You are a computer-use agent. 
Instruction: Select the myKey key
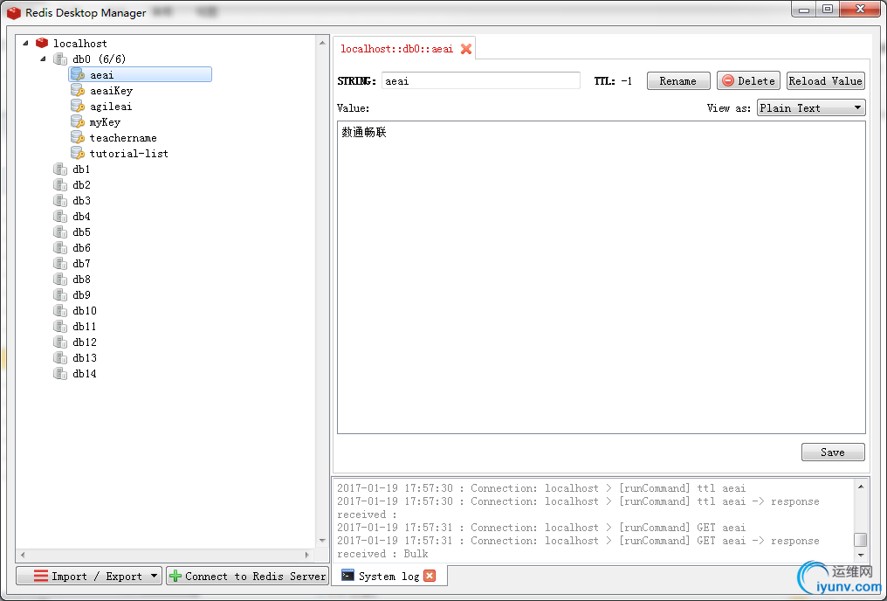(105, 122)
